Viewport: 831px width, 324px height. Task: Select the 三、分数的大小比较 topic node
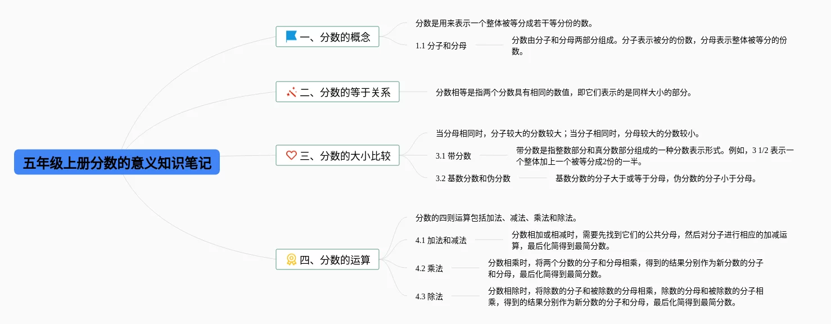tap(337, 155)
